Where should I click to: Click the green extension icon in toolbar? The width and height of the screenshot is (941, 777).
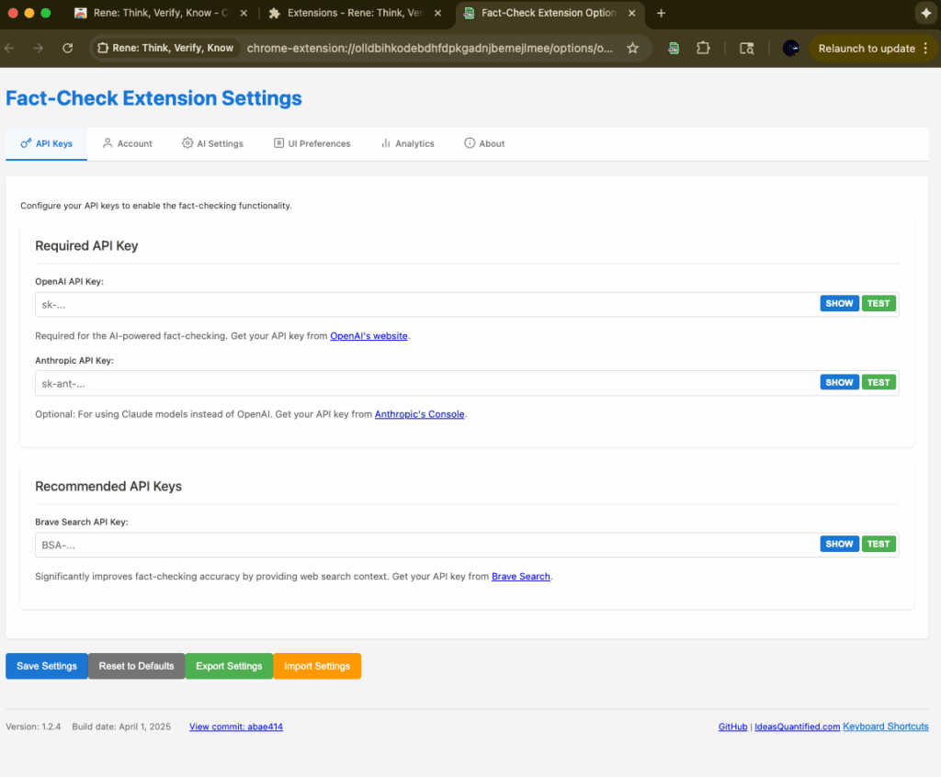point(675,49)
